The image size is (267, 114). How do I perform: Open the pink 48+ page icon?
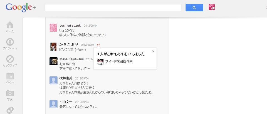pyautogui.click(x=212, y=7)
